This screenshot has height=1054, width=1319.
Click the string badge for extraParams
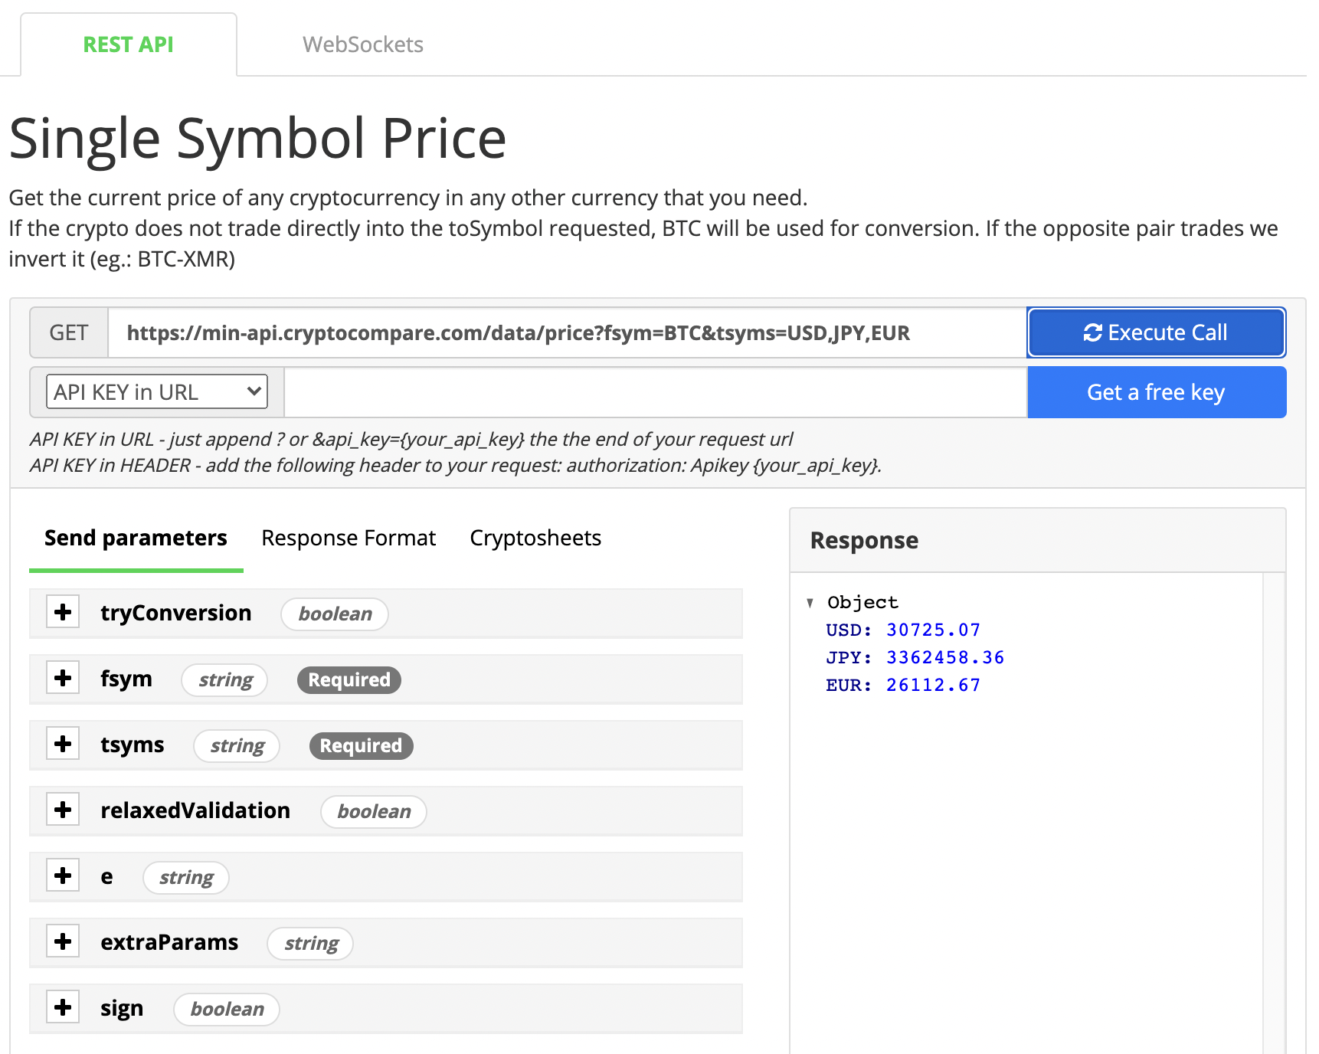311,943
